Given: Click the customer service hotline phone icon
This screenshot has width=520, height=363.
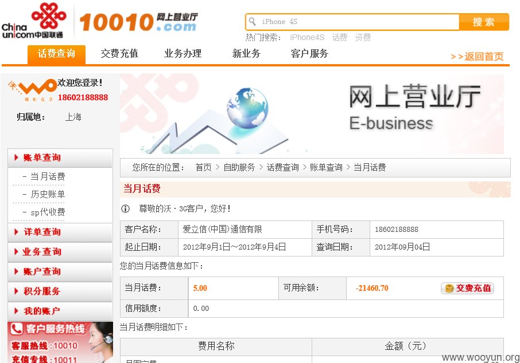Looking at the screenshot, I should [x=16, y=329].
